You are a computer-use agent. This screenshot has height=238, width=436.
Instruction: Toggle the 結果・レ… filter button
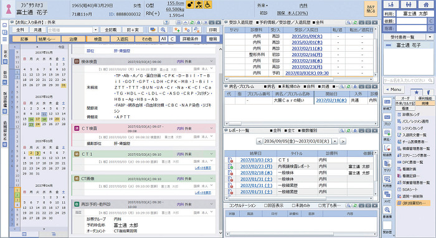[49, 39]
